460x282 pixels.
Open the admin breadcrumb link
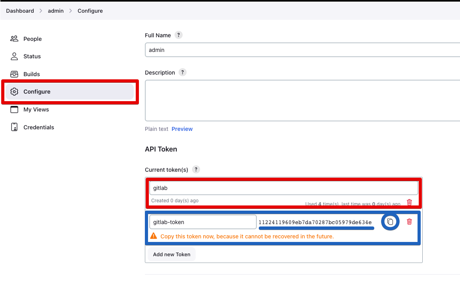coord(56,11)
